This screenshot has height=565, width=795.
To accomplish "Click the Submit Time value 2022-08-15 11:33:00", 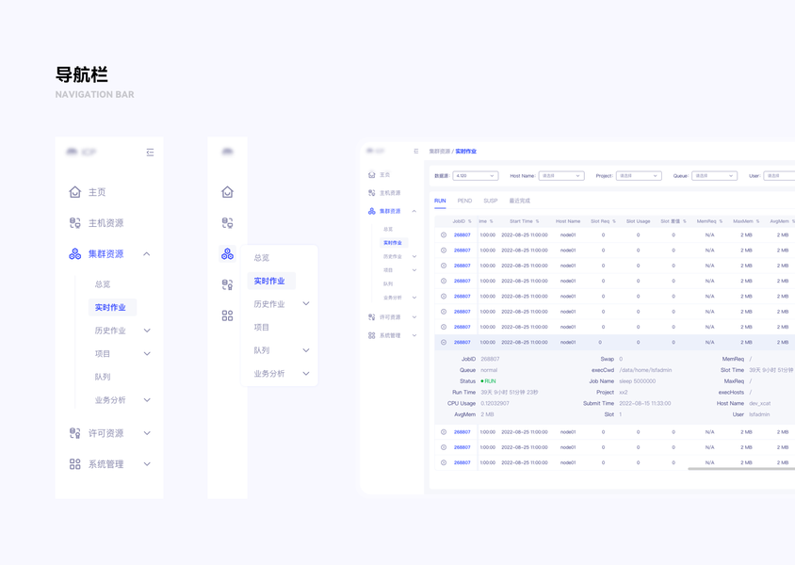I will pos(645,403).
